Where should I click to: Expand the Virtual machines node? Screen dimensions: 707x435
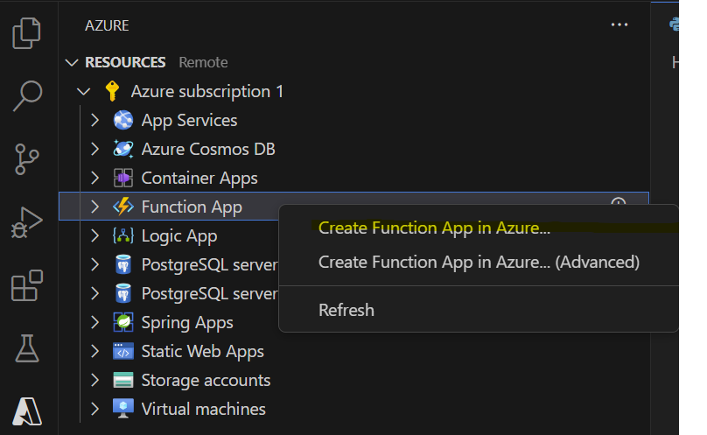(x=94, y=409)
